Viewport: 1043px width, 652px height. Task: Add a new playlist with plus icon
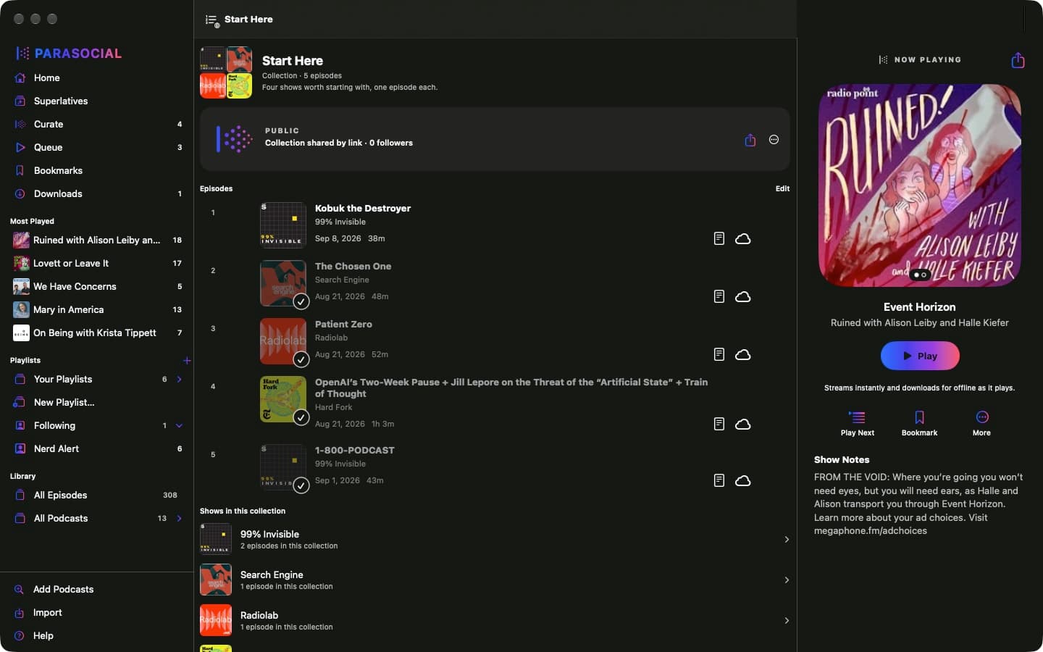click(187, 360)
